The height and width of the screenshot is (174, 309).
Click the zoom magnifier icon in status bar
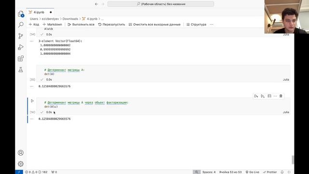click(197, 172)
